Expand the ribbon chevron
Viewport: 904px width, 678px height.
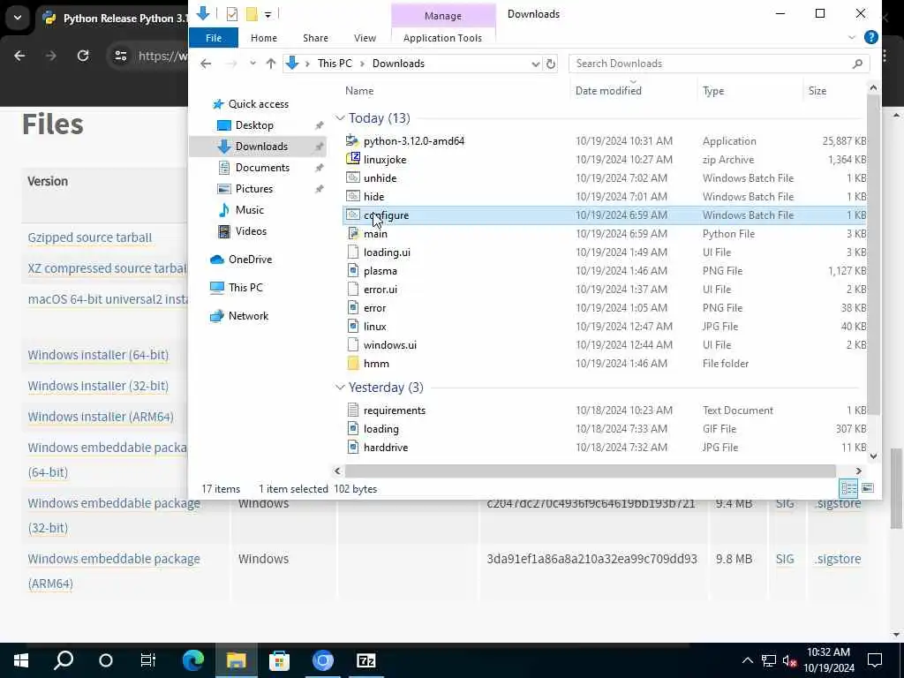point(852,37)
